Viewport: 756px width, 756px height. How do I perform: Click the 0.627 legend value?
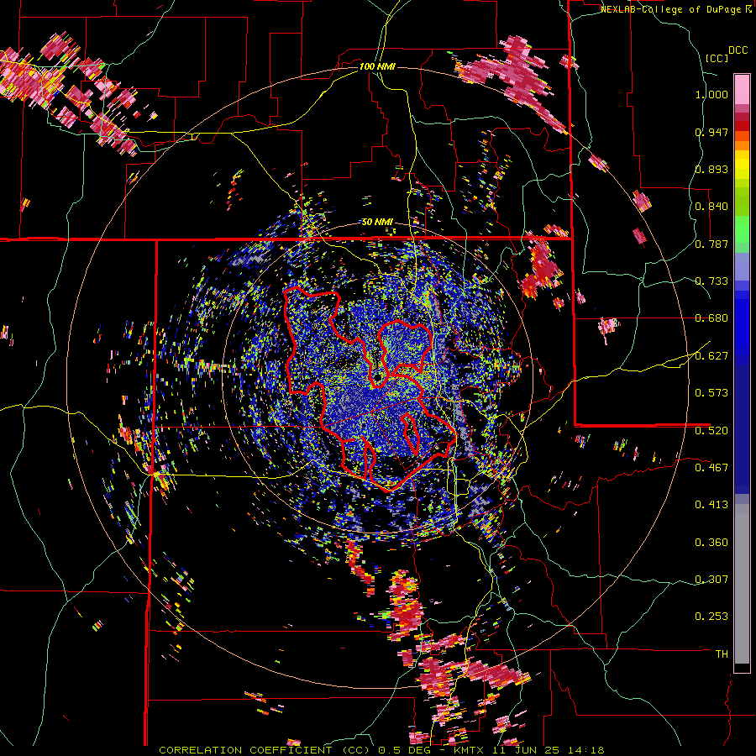click(711, 356)
